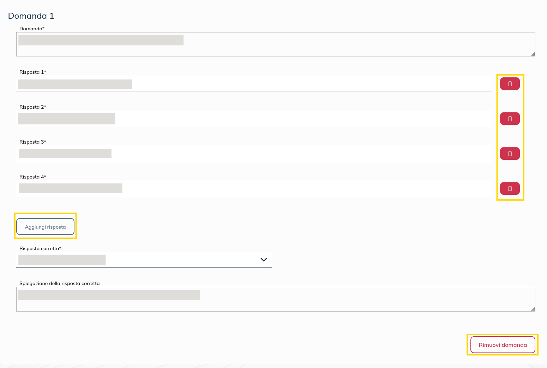Click the Domanda textarea resize handle
The image size is (547, 368).
click(533, 55)
